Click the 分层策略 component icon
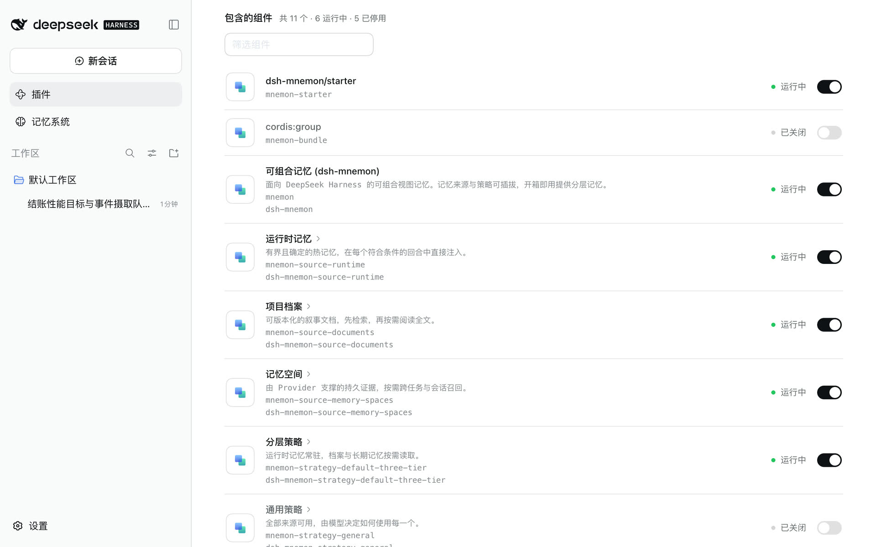Viewport: 876px width, 547px height. point(240,460)
